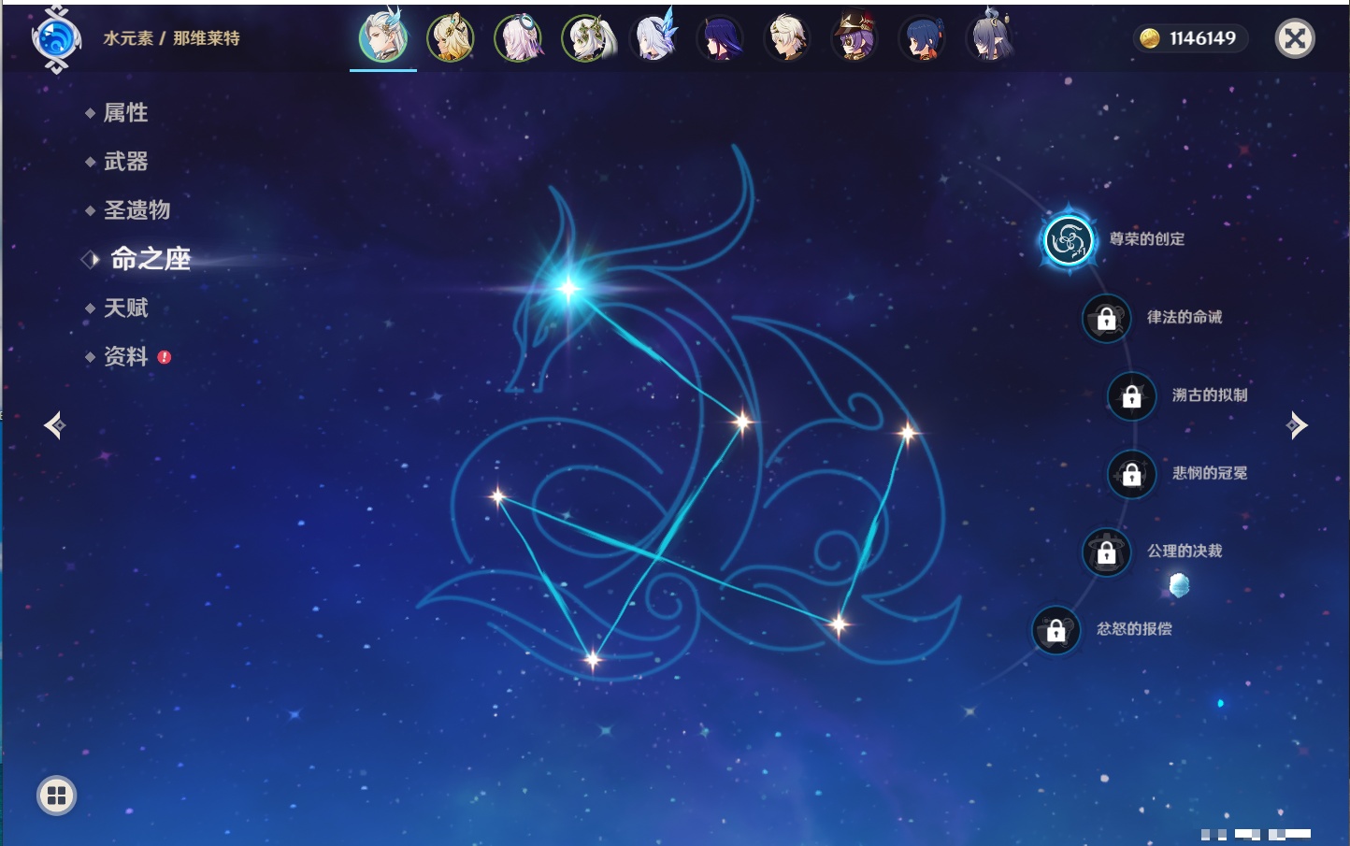Click the Mora gold coin icon
The image size is (1350, 846).
pos(1149,38)
